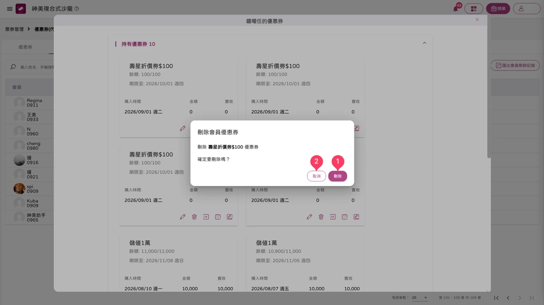Click 第 101 - 109 筆 pagination text
This screenshot has width=544, height=305.
click(460, 298)
